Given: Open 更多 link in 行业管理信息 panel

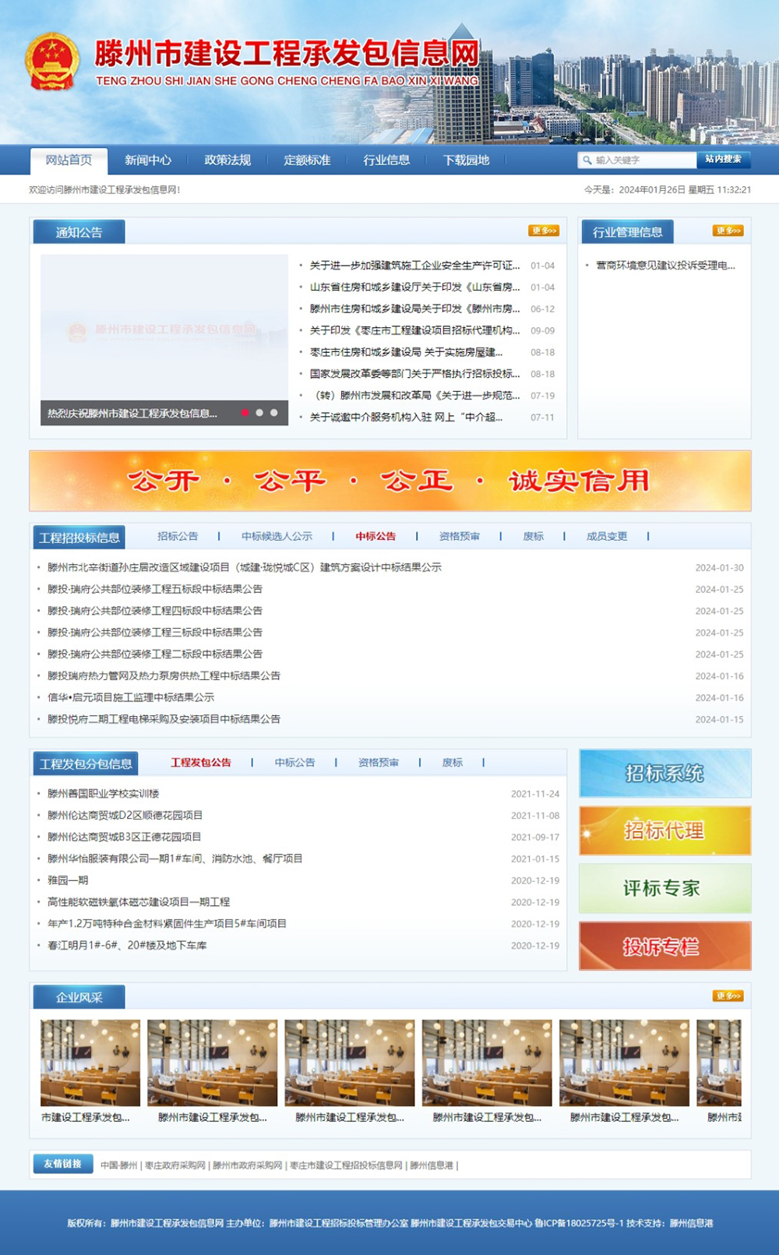Looking at the screenshot, I should pyautogui.click(x=728, y=231).
